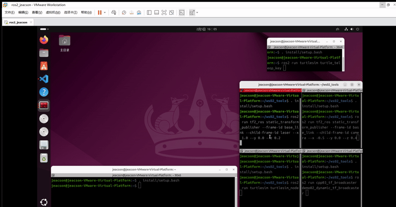Screen dimensions: 396x207
Task: Launch Visual Studio Code from the dock
Action: pyautogui.click(x=44, y=79)
